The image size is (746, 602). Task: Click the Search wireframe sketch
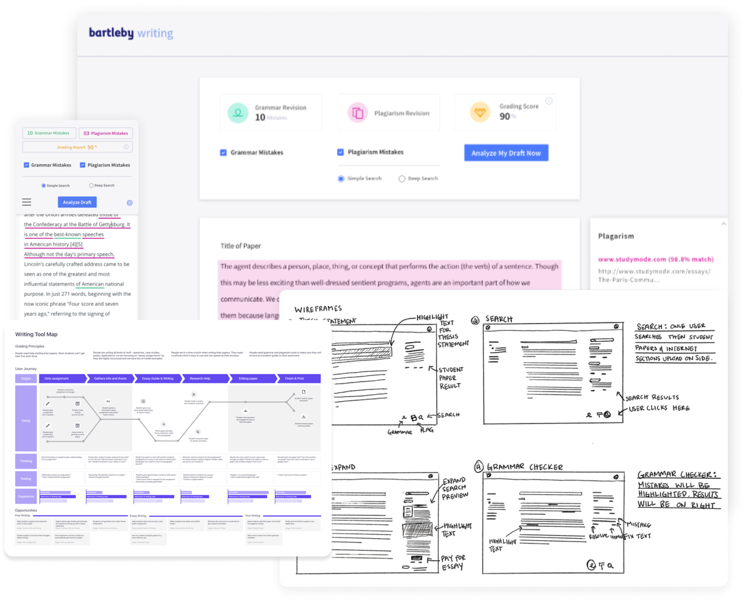point(554,373)
